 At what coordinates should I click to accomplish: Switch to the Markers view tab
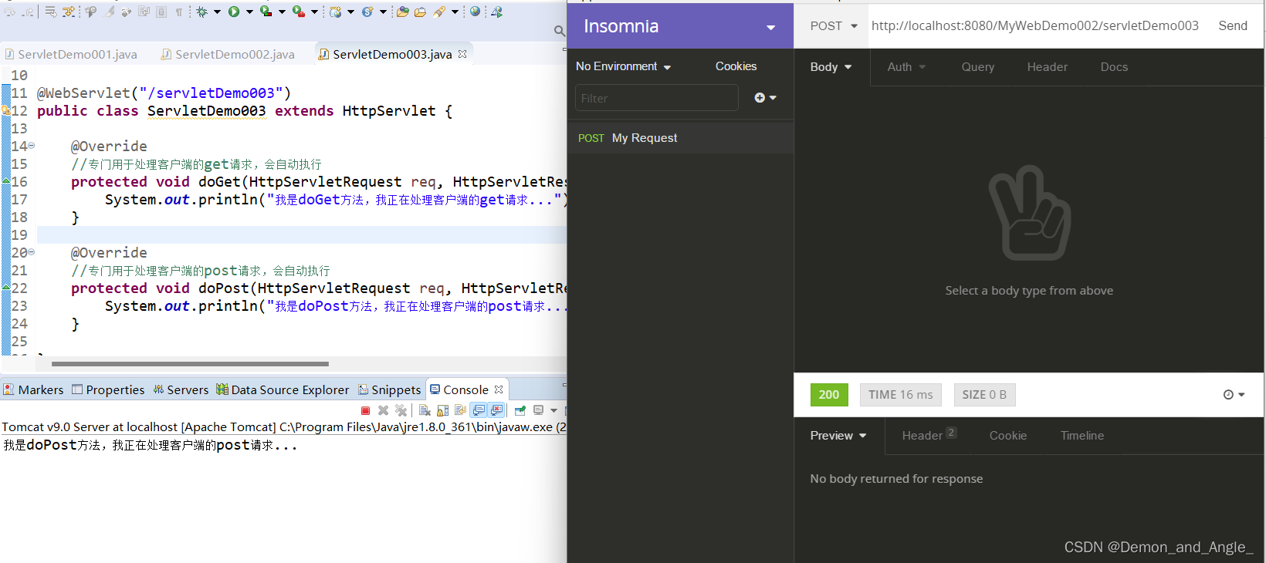pyautogui.click(x=33, y=389)
